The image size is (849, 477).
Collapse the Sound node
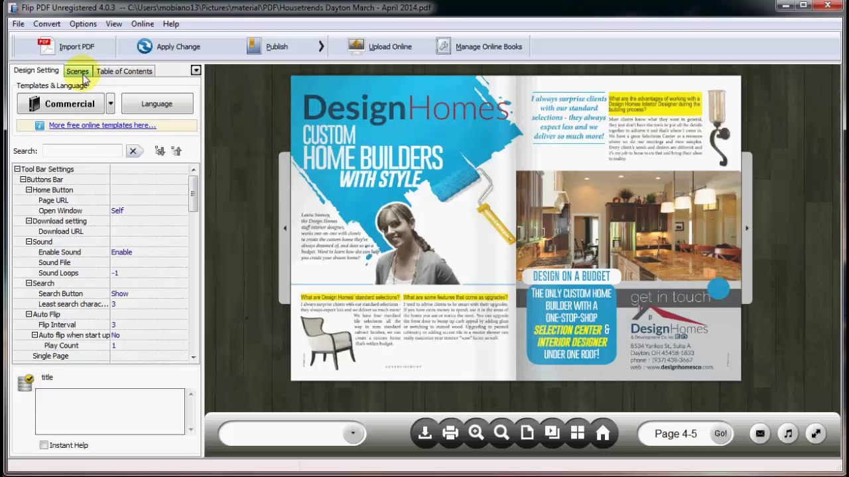pos(29,242)
